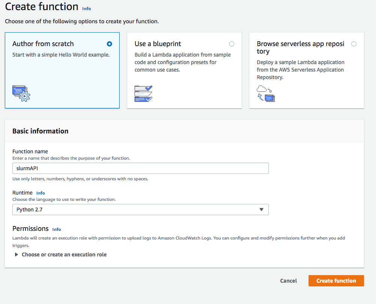The height and width of the screenshot is (304, 376).
Task: Click the Cancel button
Action: coord(288,280)
